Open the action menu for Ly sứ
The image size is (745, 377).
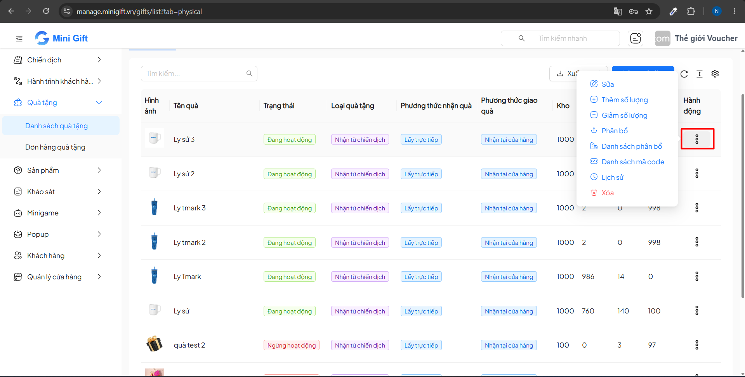[697, 310]
